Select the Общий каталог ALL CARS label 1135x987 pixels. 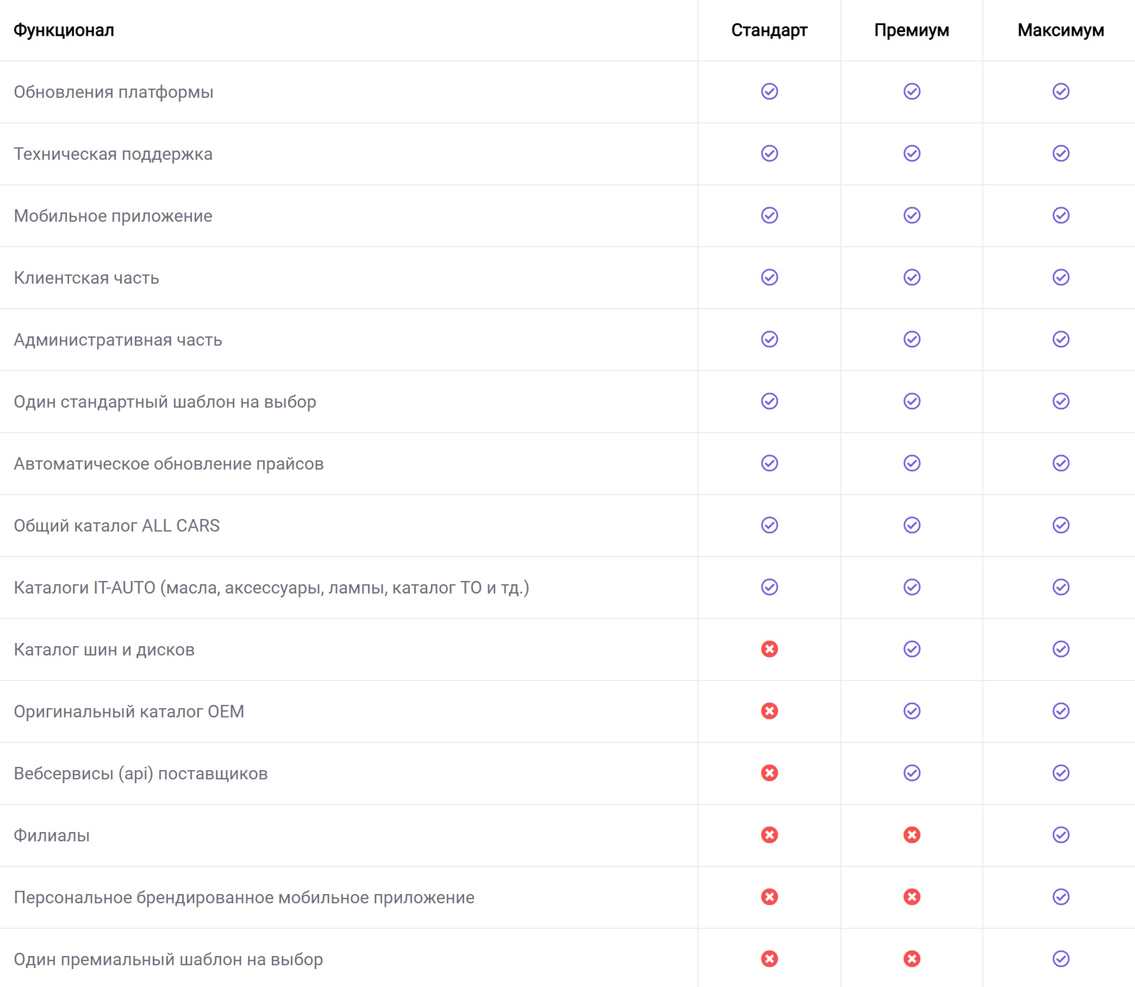pos(117,526)
